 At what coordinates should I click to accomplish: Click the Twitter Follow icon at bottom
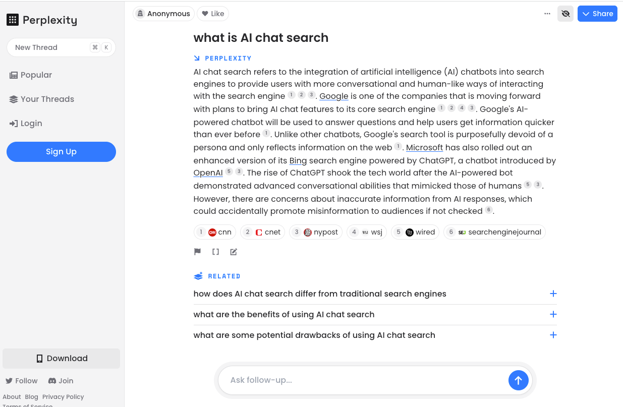pos(10,380)
